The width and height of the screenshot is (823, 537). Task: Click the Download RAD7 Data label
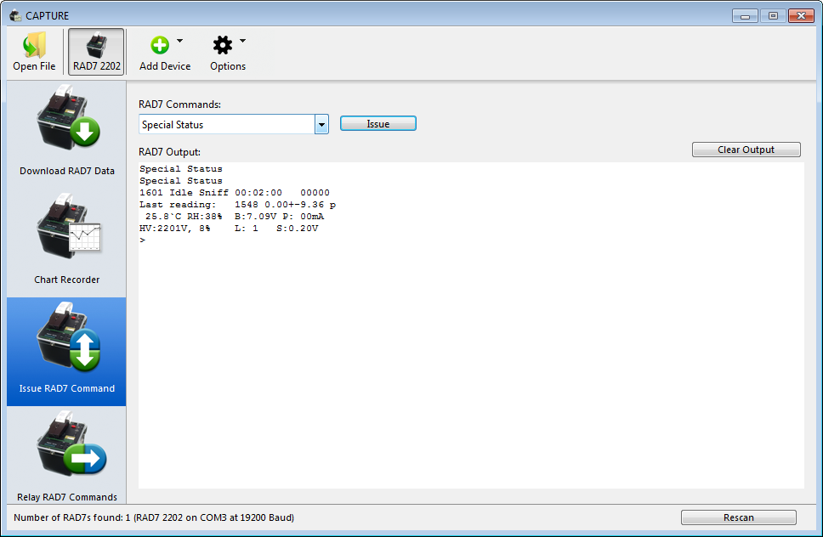pos(67,171)
